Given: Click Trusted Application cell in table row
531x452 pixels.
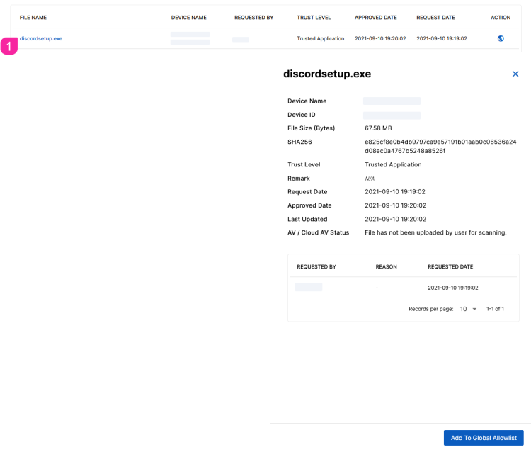Looking at the screenshot, I should coord(320,39).
